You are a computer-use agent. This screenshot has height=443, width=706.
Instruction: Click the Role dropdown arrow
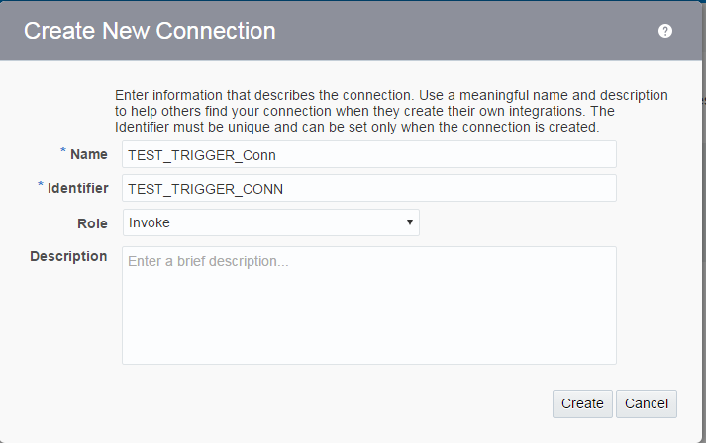coord(410,222)
